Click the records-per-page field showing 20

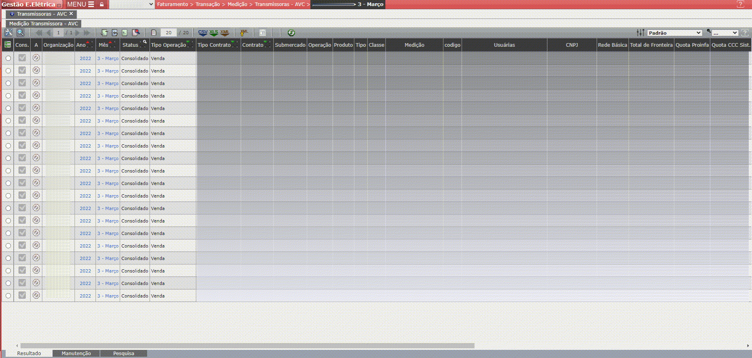[x=168, y=33]
